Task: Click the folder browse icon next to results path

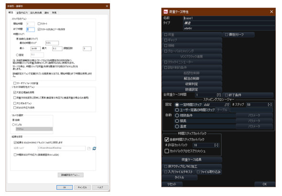Action: (x=89, y=148)
